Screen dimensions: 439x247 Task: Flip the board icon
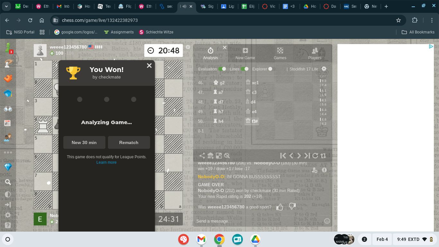pos(323,156)
